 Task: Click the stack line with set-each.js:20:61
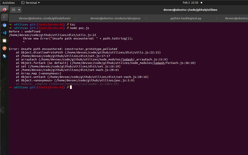(x=67, y=70)
